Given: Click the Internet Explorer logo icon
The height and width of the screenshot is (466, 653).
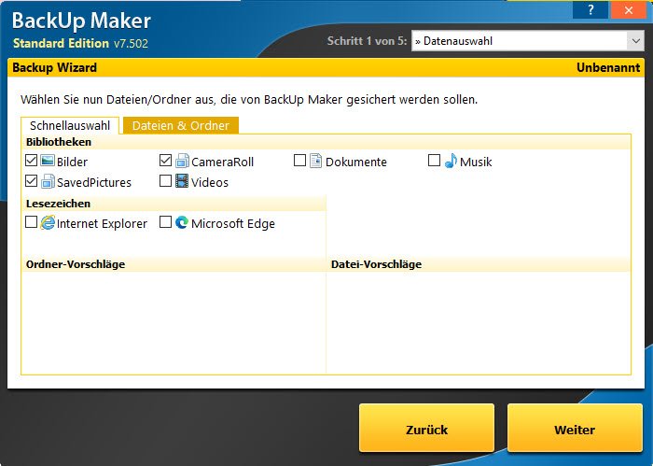Looking at the screenshot, I should pos(48,222).
